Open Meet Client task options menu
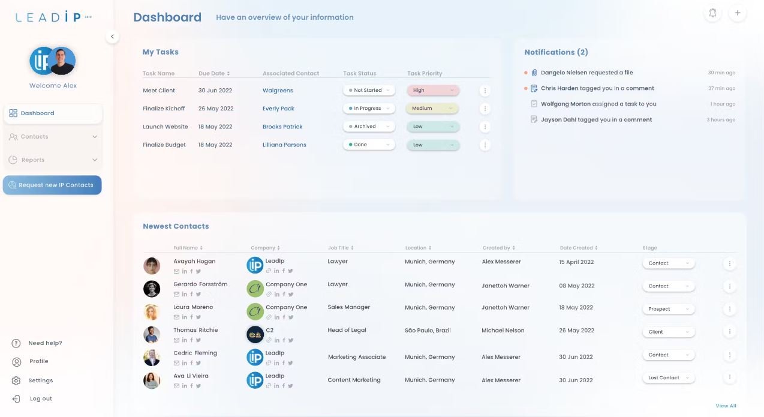764x417 pixels. (x=485, y=91)
